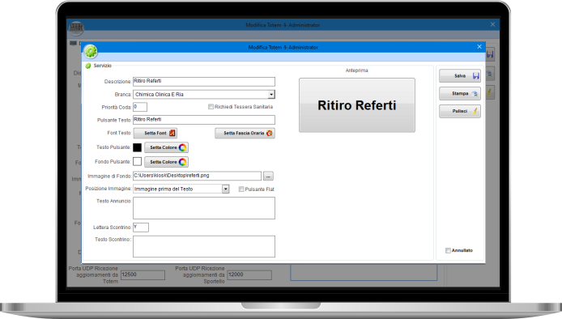
Task: Click the clock icon on Setta Fascia Oraria
Action: point(269,133)
